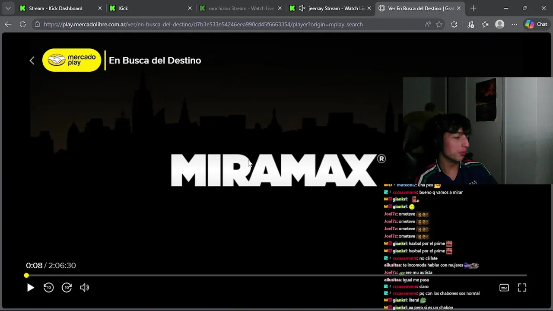
Task: Close the Kick tab
Action: [189, 8]
